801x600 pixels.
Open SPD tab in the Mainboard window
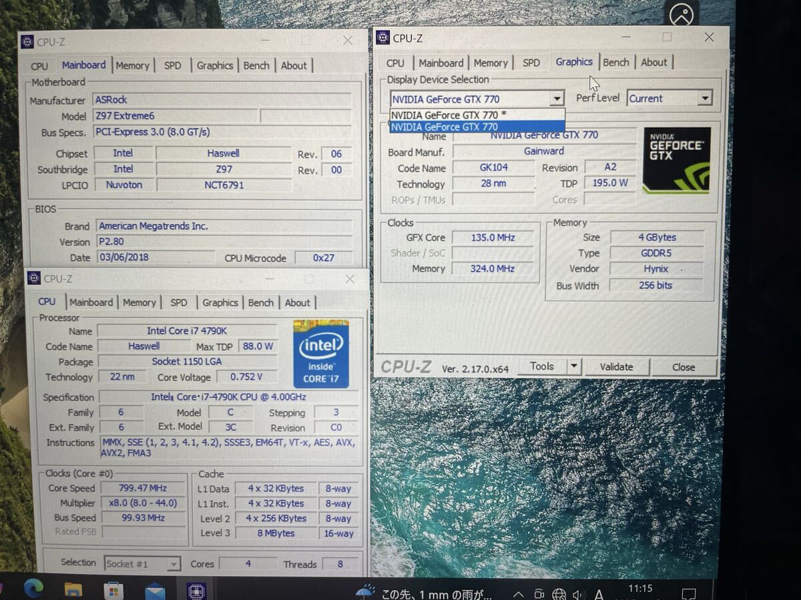point(172,65)
